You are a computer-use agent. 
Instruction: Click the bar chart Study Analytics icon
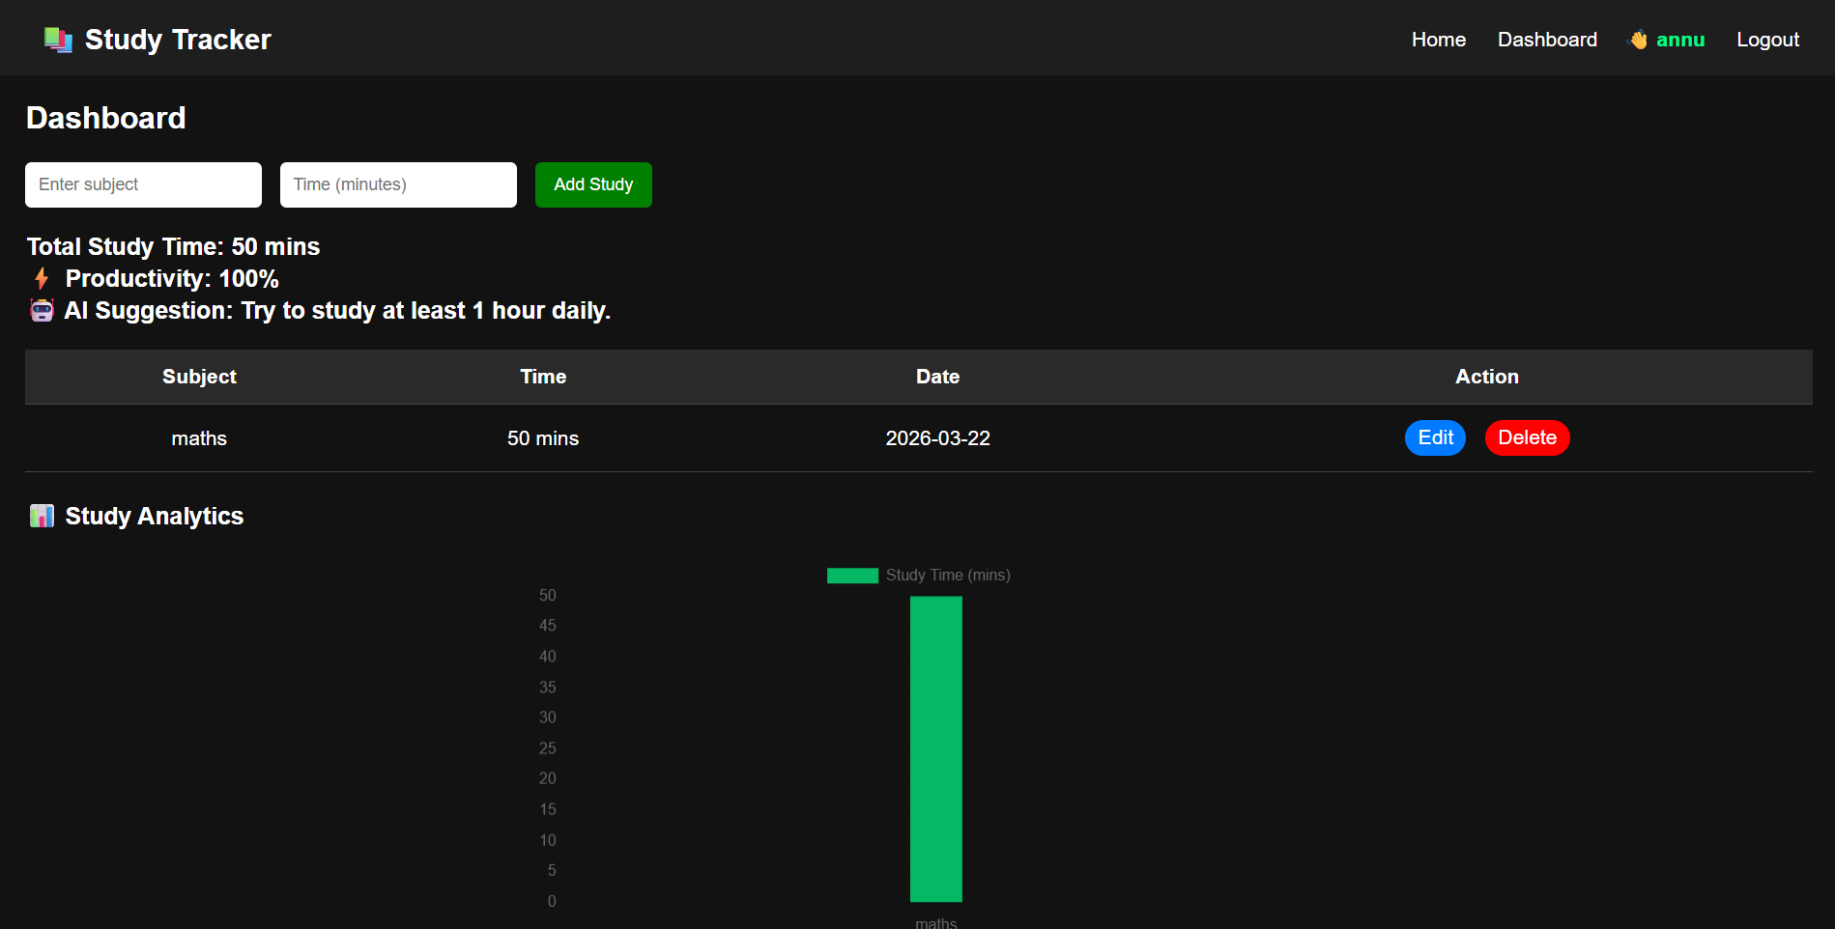coord(42,517)
